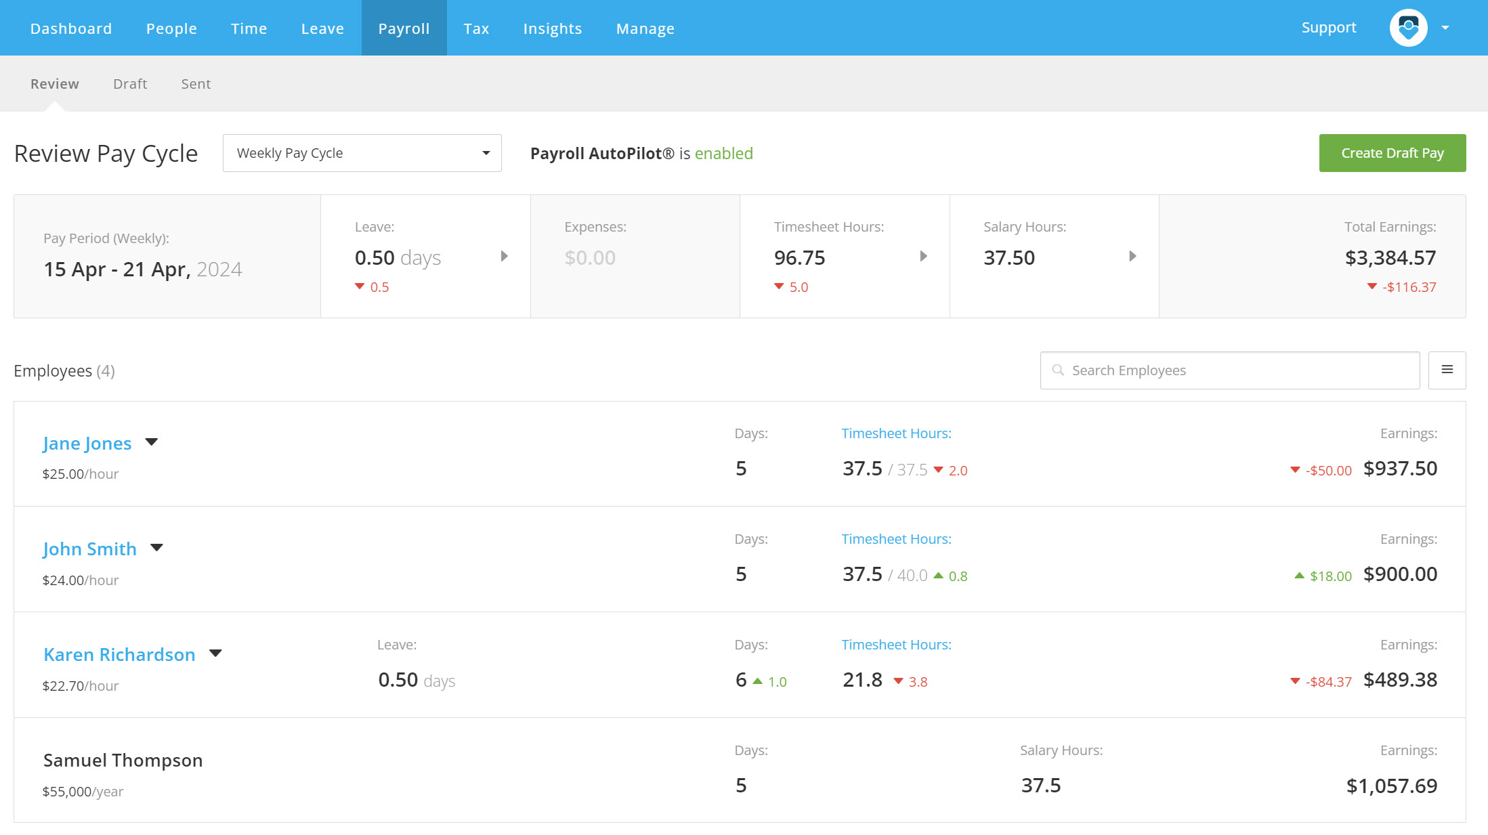Image resolution: width=1488 pixels, height=835 pixels.
Task: Click the $18.00 earnings increase
Action: pos(1330,576)
